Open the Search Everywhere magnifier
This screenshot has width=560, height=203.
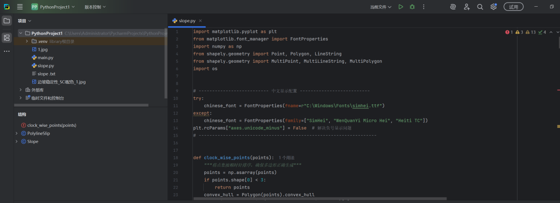click(480, 7)
